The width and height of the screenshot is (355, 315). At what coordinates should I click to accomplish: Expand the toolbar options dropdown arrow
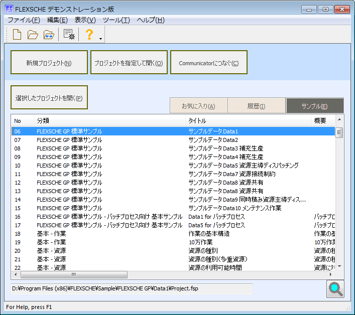tap(101, 38)
